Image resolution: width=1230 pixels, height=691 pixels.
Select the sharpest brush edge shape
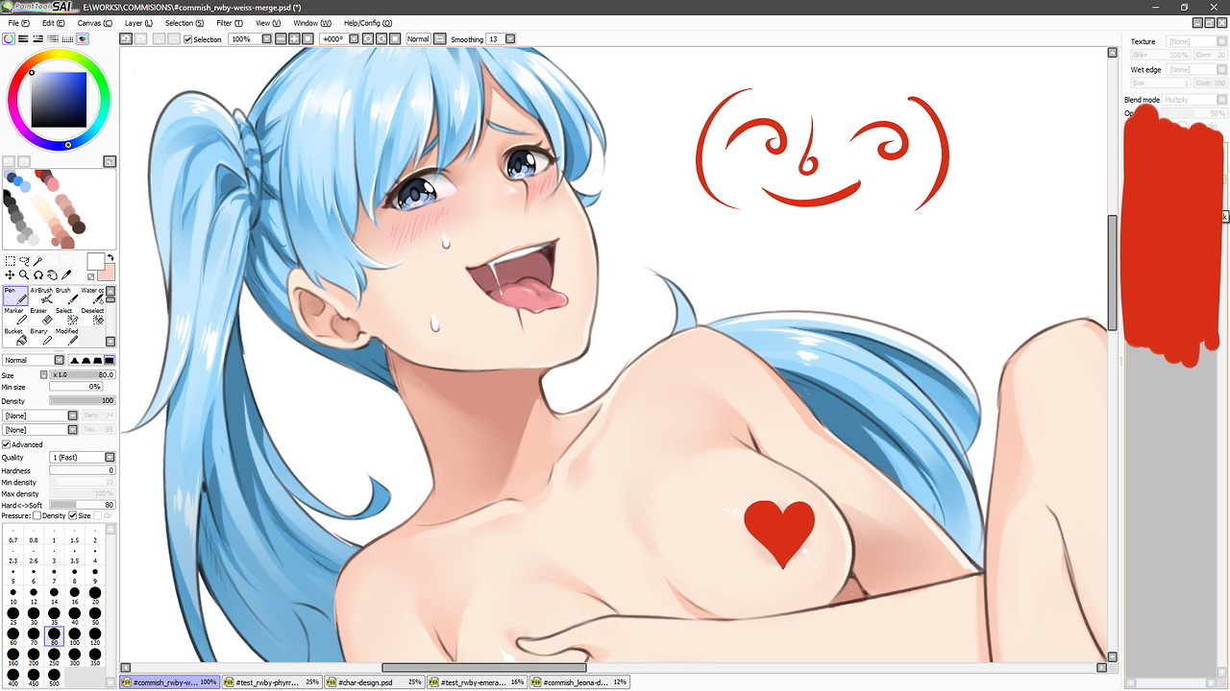coord(74,360)
